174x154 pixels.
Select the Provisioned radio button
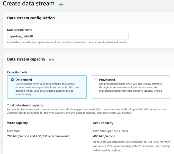pos(96,80)
